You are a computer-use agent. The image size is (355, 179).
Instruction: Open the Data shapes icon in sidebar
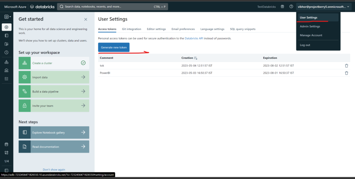tap(7, 62)
